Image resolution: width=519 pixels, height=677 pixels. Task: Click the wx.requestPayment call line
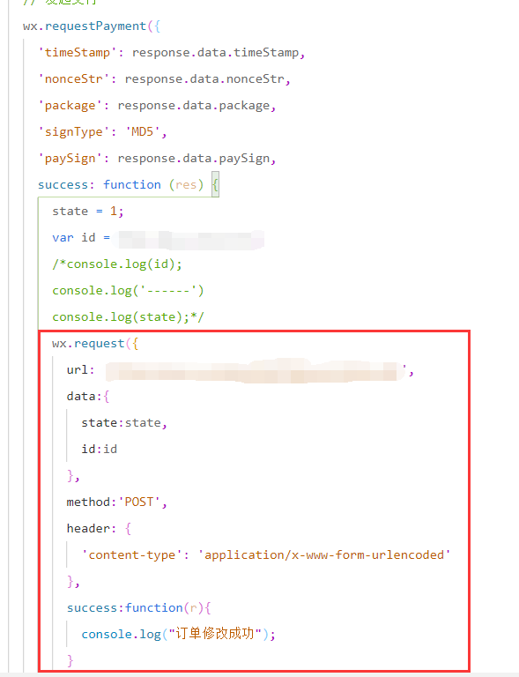click(x=92, y=26)
